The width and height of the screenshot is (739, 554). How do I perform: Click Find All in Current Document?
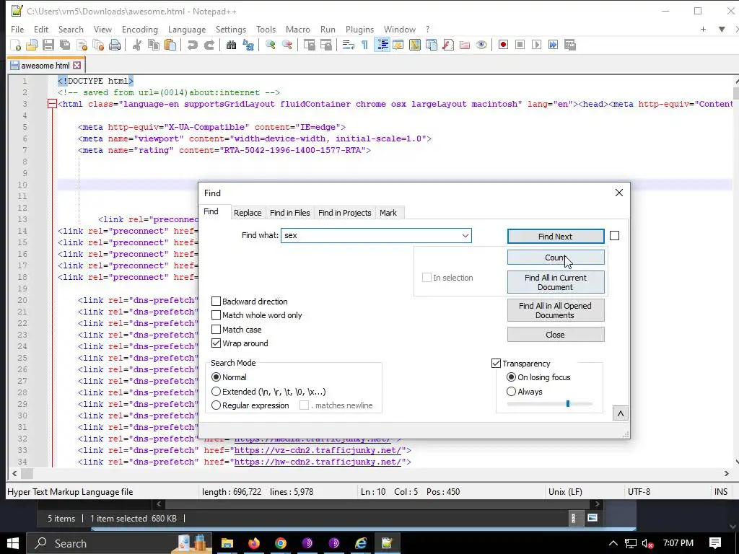(x=556, y=282)
